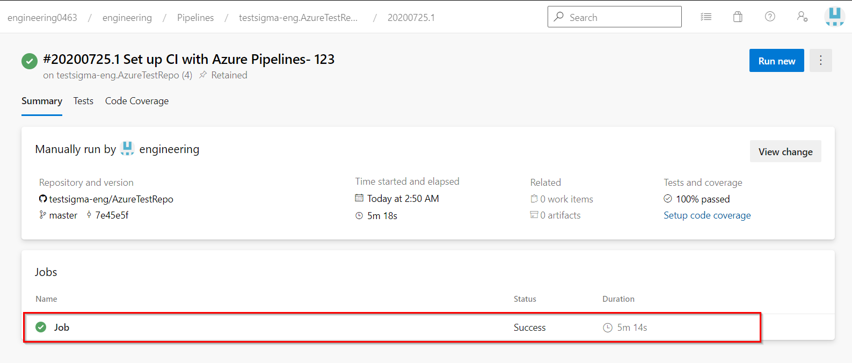The image size is (852, 363).
Task: Open the 100% passed test results
Action: [703, 199]
